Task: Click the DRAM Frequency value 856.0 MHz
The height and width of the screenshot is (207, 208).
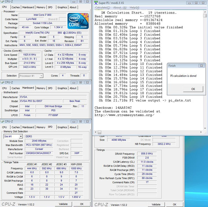Action: 147,154
